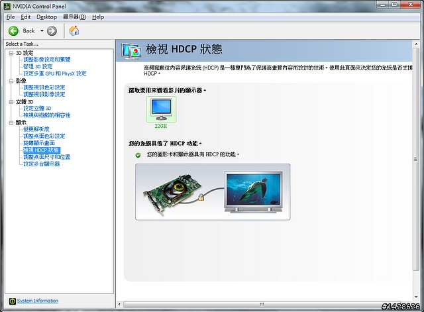Click the green HDCP capable checkmark icon
The height and width of the screenshot is (312, 424).
point(138,155)
